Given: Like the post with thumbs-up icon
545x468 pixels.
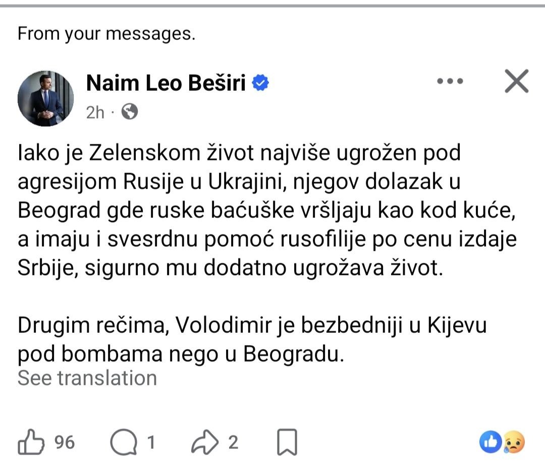Looking at the screenshot, I should (x=31, y=442).
